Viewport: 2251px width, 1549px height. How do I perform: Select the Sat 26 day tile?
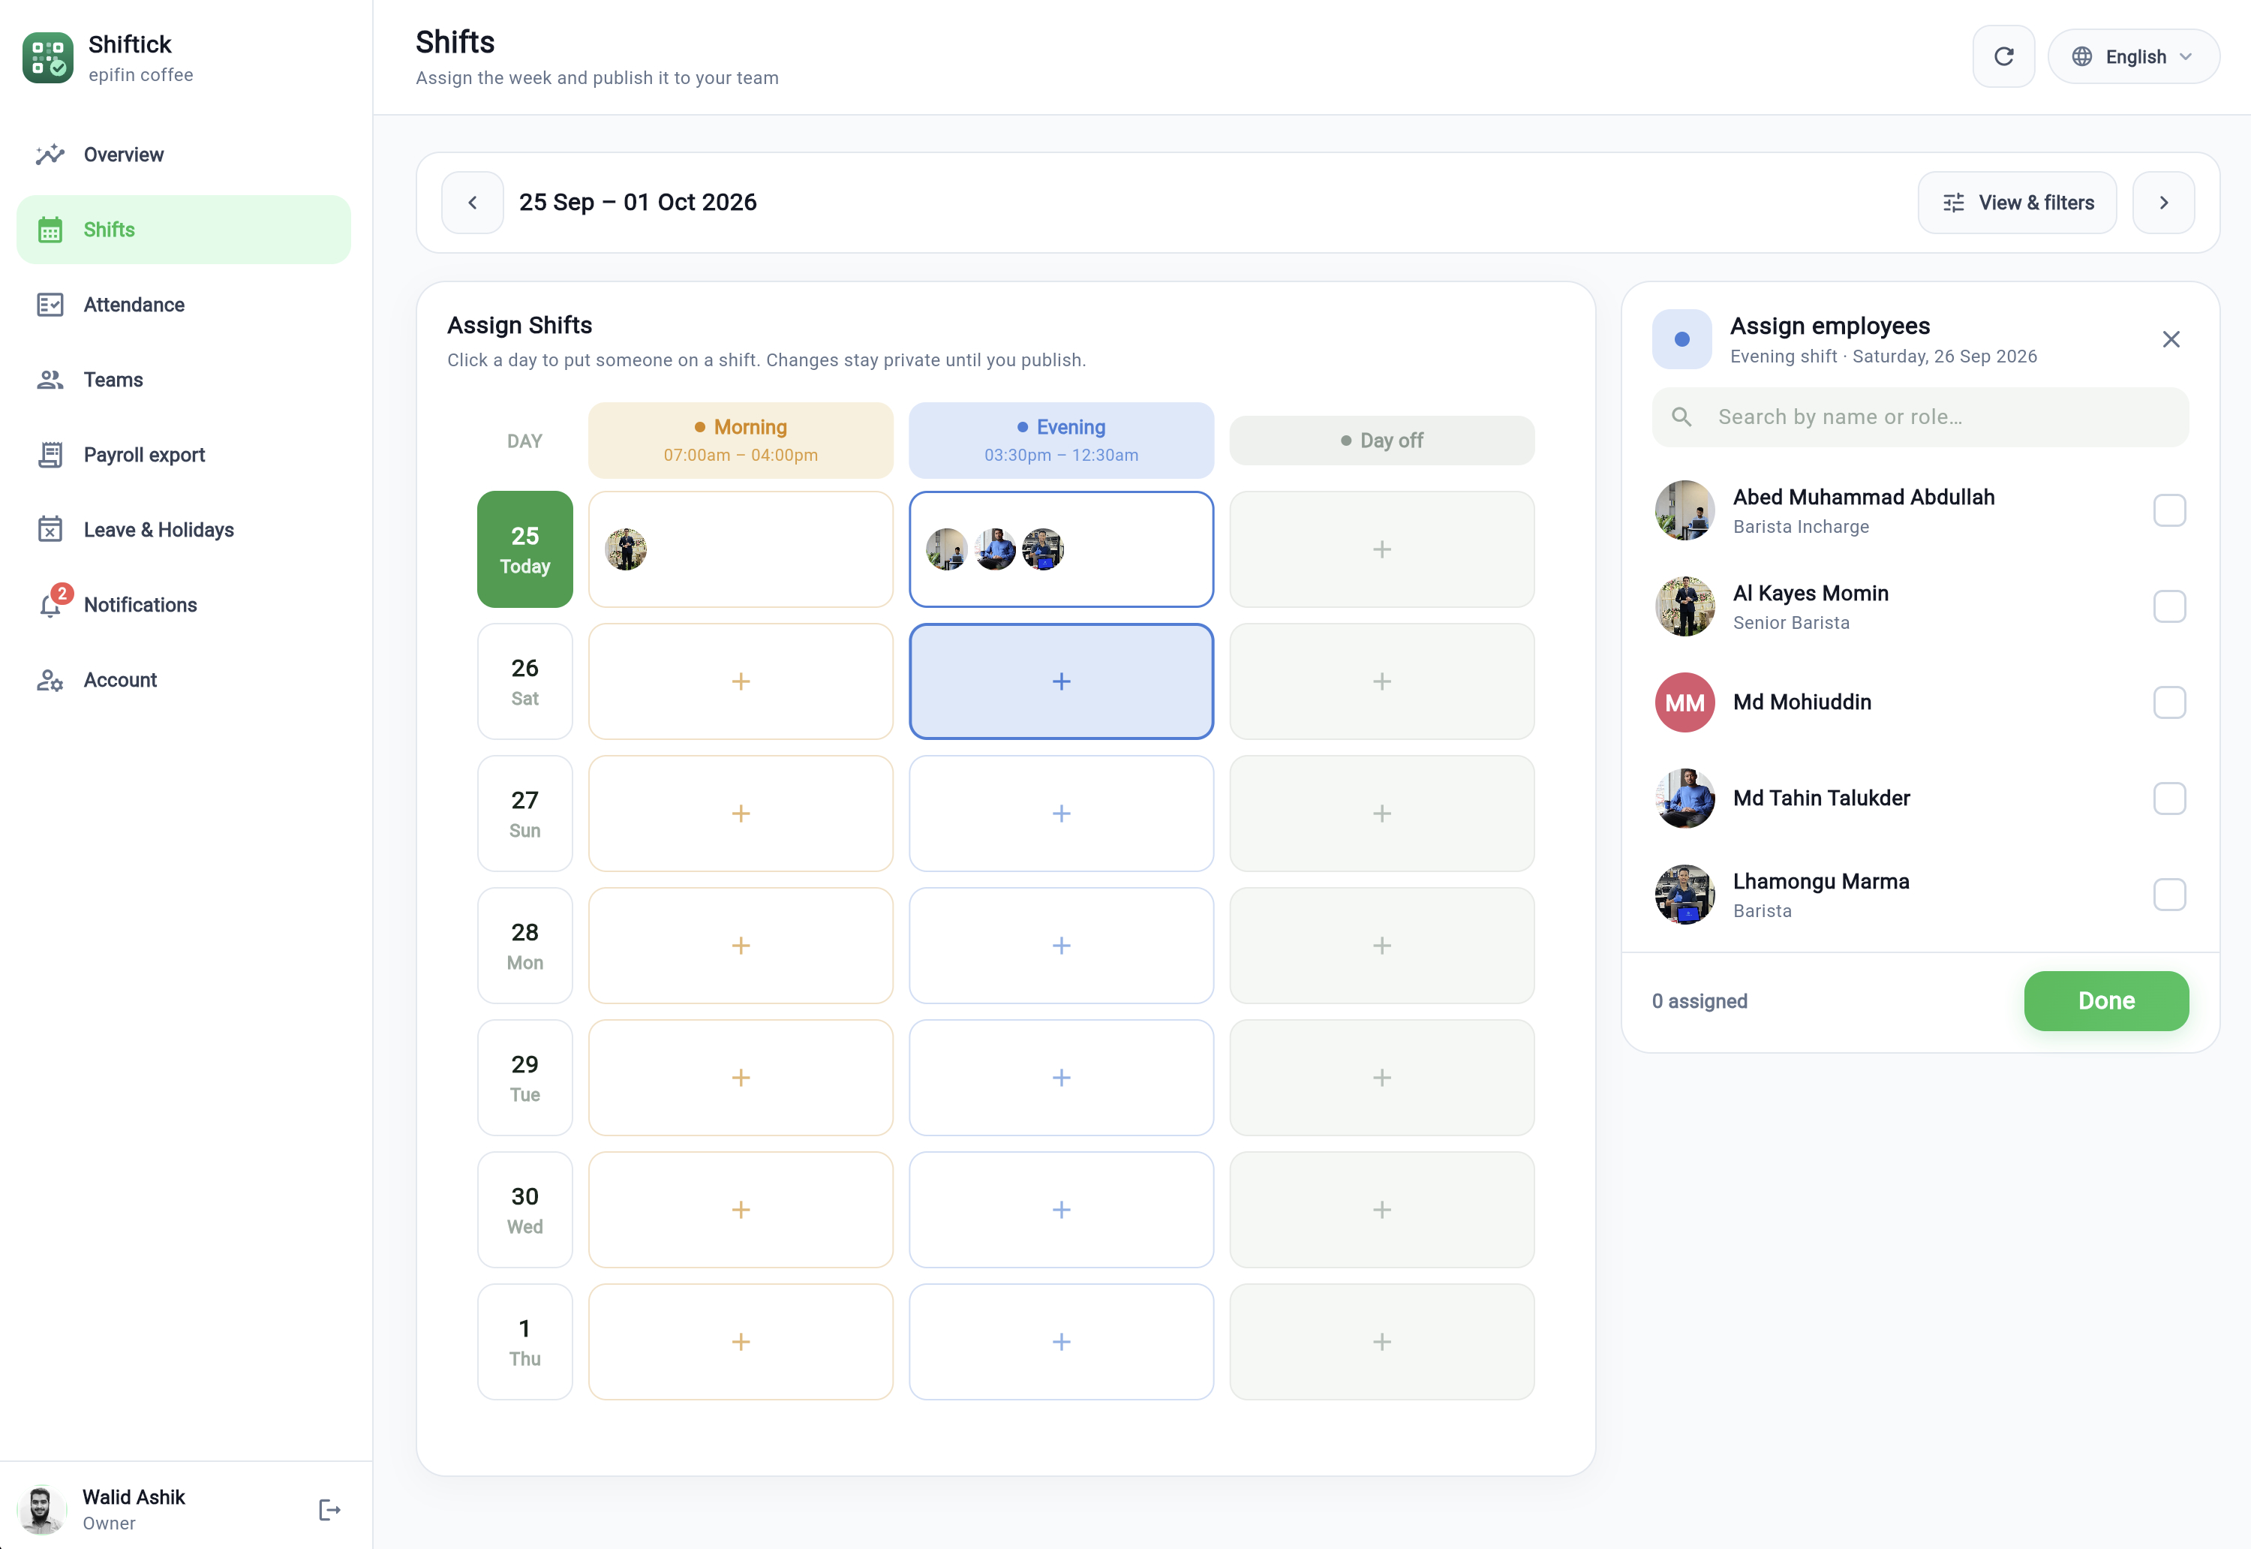[x=525, y=681]
